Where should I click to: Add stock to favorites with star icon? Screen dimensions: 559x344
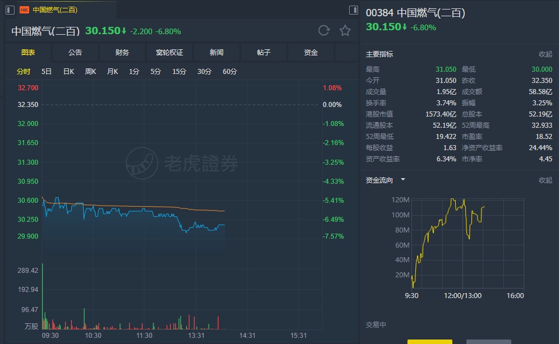pos(345,31)
